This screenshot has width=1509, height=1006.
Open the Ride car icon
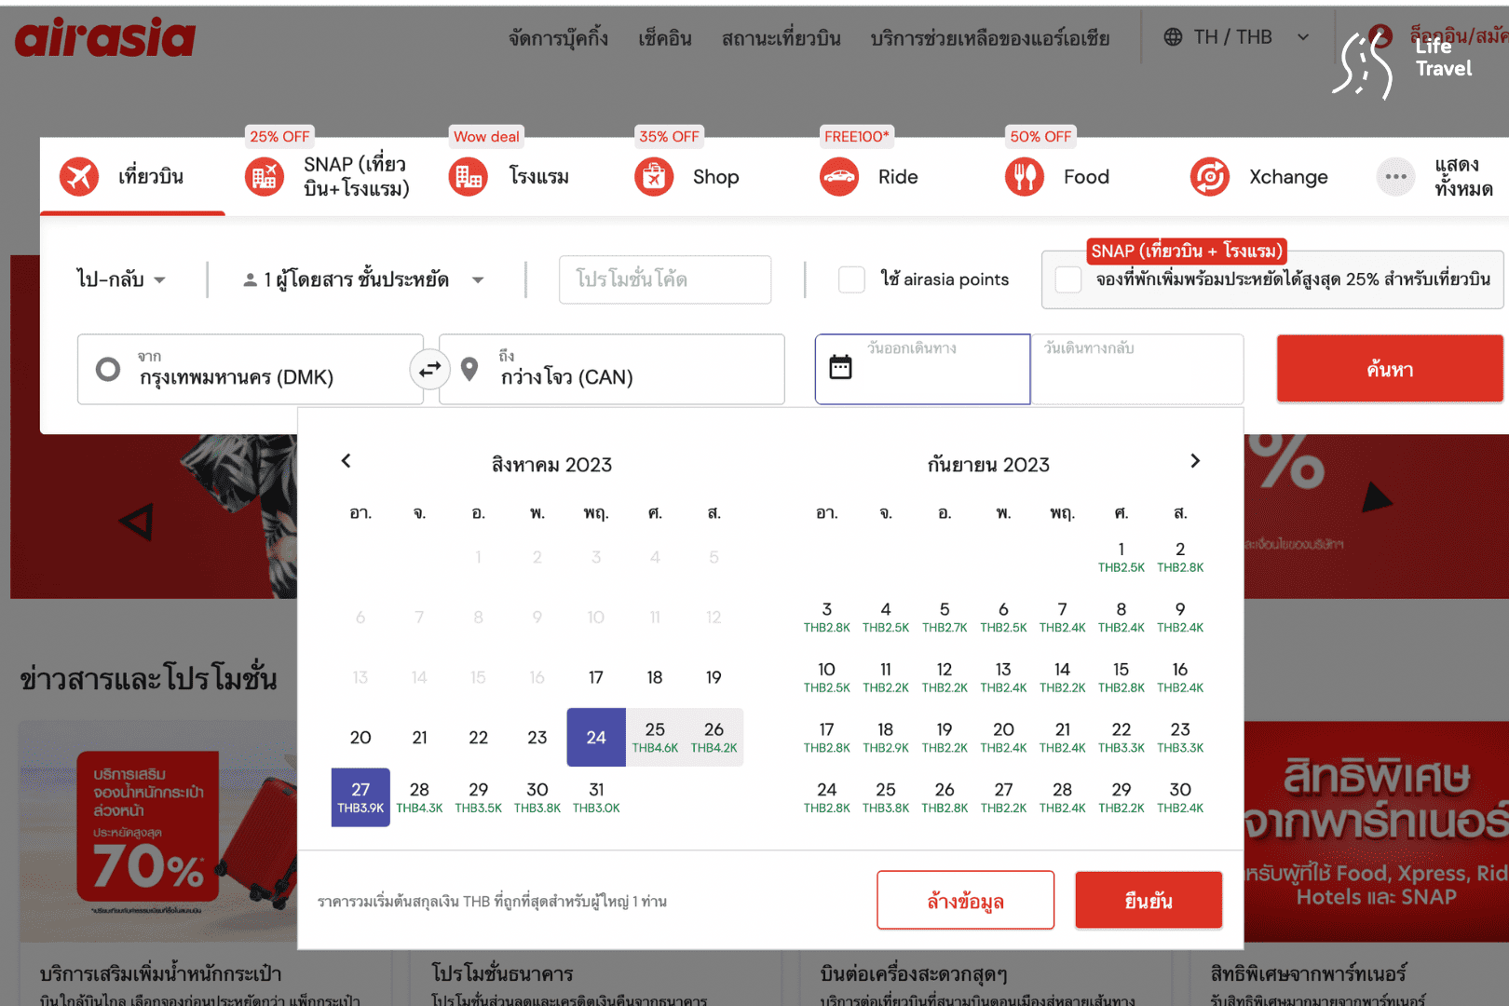click(x=839, y=177)
